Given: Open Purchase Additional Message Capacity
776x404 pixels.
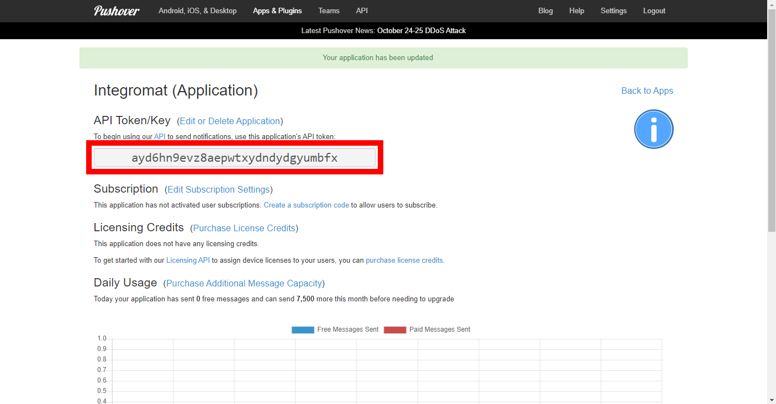Looking at the screenshot, I should [x=244, y=283].
